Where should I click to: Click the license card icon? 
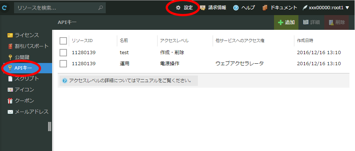click(x=10, y=35)
